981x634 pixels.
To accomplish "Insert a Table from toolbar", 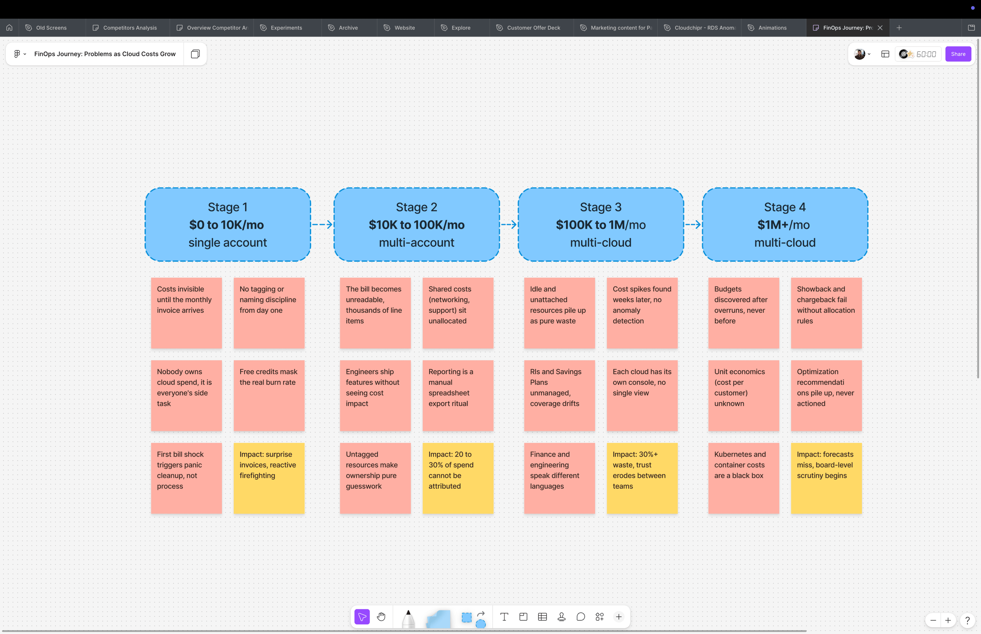I will point(542,617).
